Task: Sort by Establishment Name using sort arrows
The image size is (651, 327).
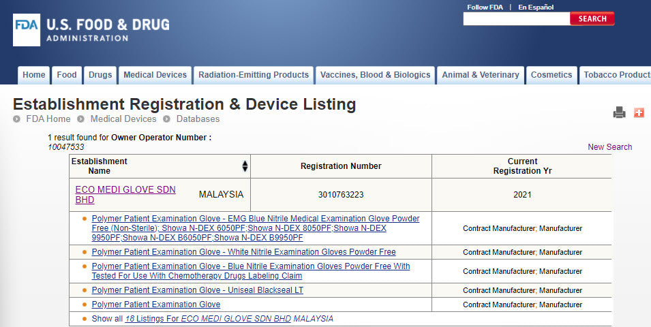Action: tap(245, 166)
